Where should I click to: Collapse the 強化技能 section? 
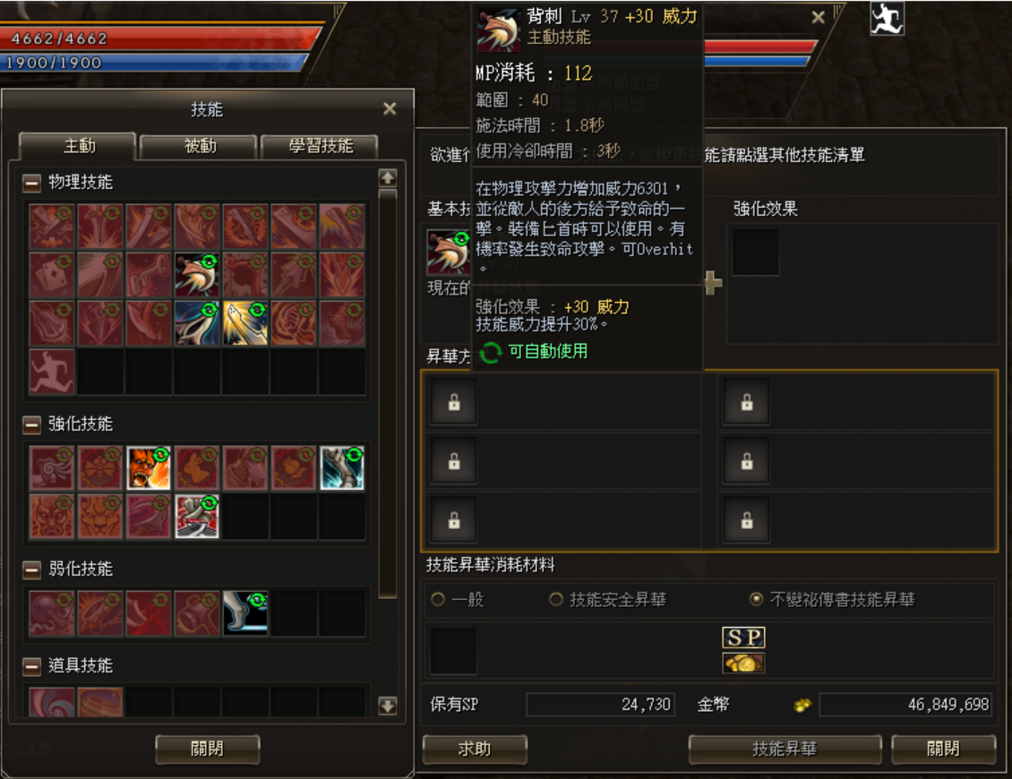(31, 424)
